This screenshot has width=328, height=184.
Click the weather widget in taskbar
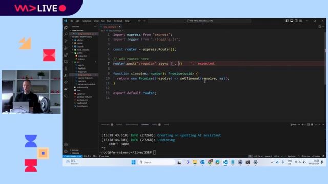click(72, 162)
